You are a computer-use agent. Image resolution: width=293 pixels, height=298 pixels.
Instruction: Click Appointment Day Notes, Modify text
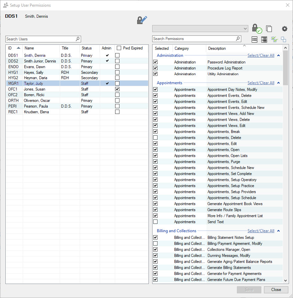pos(232,89)
